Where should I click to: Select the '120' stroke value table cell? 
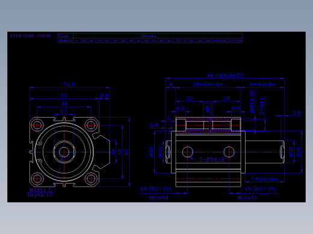231,41
